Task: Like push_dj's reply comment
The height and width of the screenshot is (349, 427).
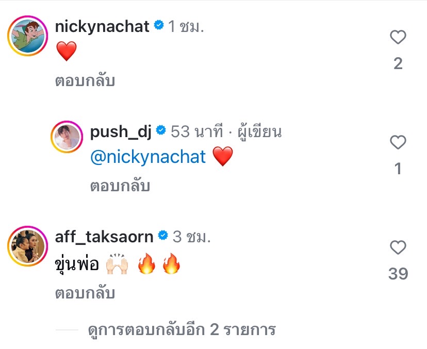Action: coord(398,142)
